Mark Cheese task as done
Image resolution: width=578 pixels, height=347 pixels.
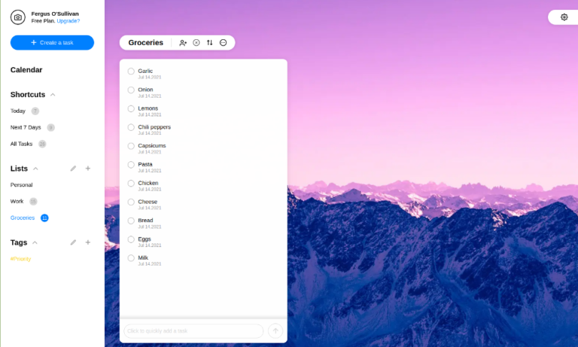pos(131,202)
